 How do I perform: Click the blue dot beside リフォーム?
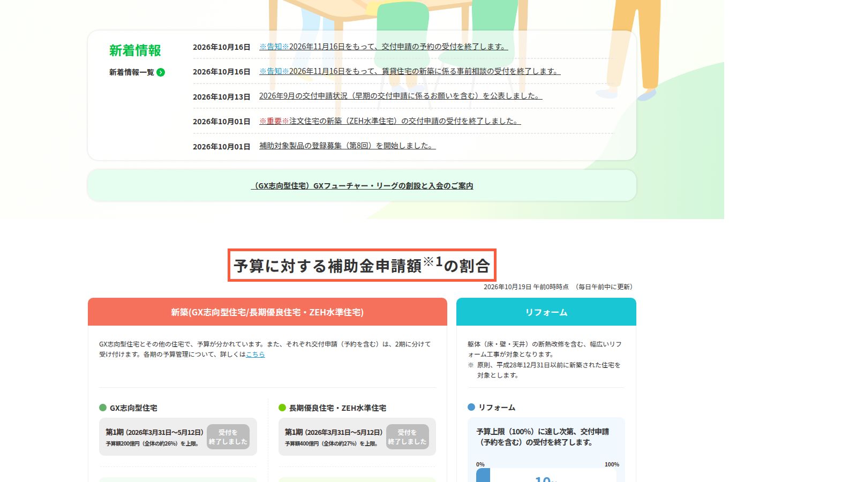pyautogui.click(x=471, y=407)
